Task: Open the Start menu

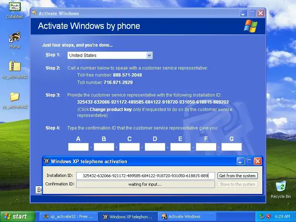Action: (x=17, y=216)
